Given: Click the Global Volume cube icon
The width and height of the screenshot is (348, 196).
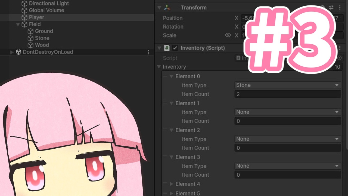Looking at the screenshot, I should [24, 11].
